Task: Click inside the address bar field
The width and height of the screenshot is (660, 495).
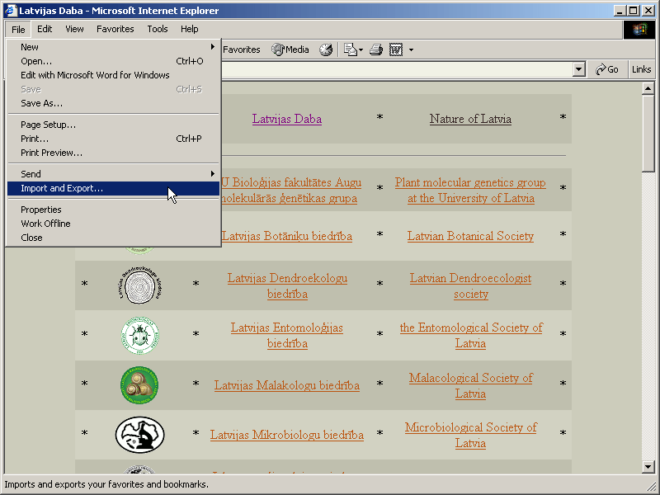Action: pos(397,69)
